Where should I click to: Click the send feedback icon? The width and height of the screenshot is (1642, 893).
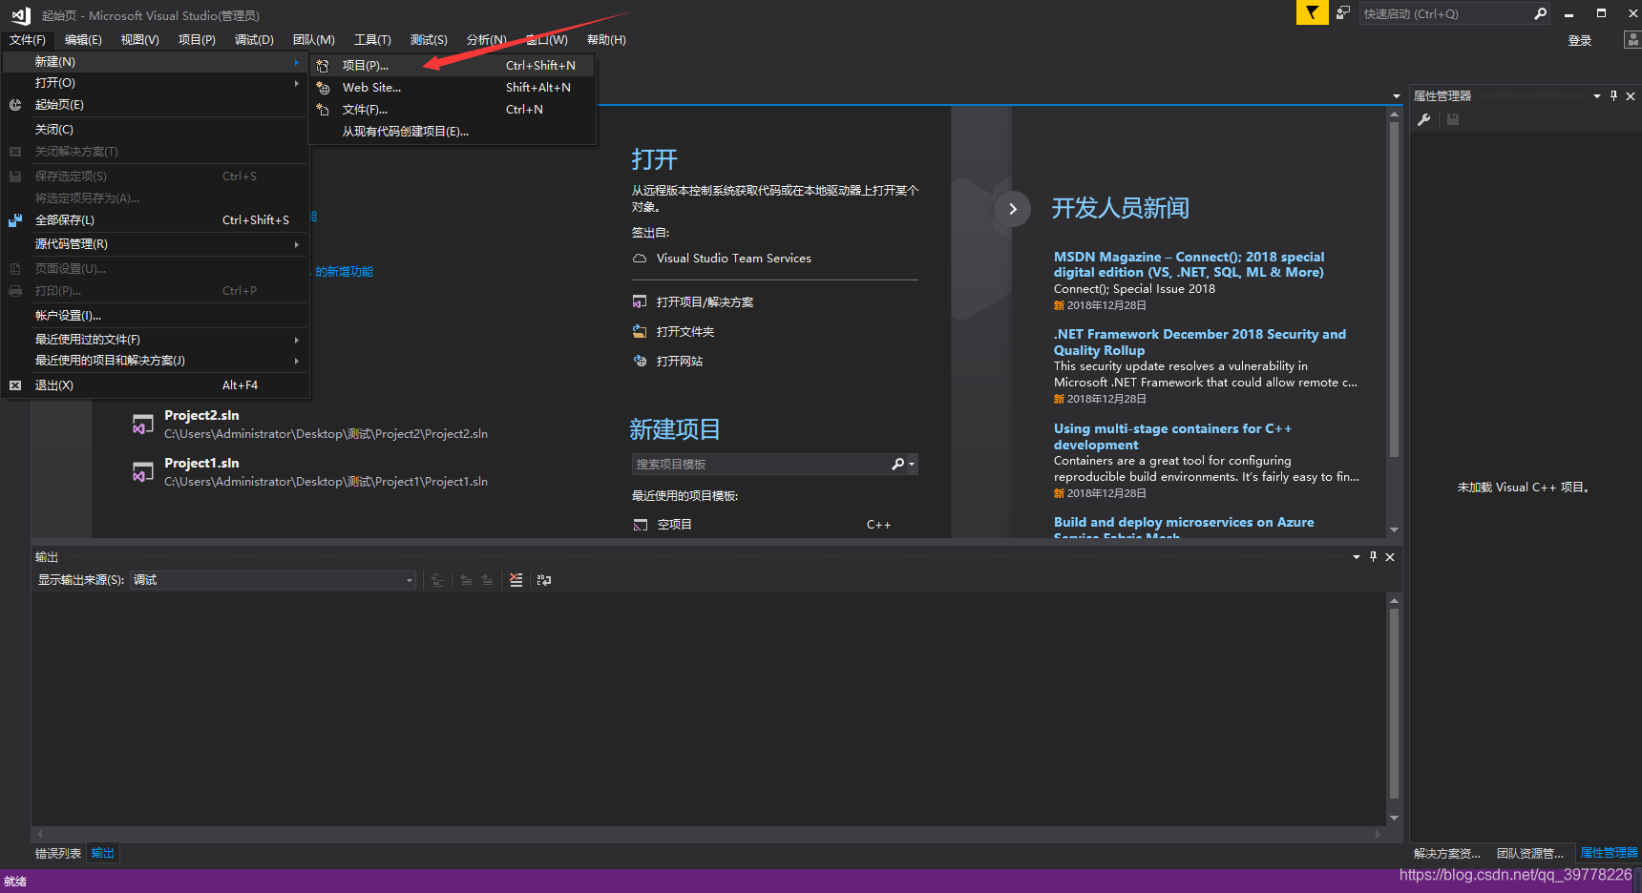(1343, 12)
